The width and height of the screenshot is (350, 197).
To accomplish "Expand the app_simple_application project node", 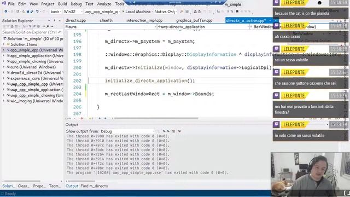I will (x=4, y=56).
